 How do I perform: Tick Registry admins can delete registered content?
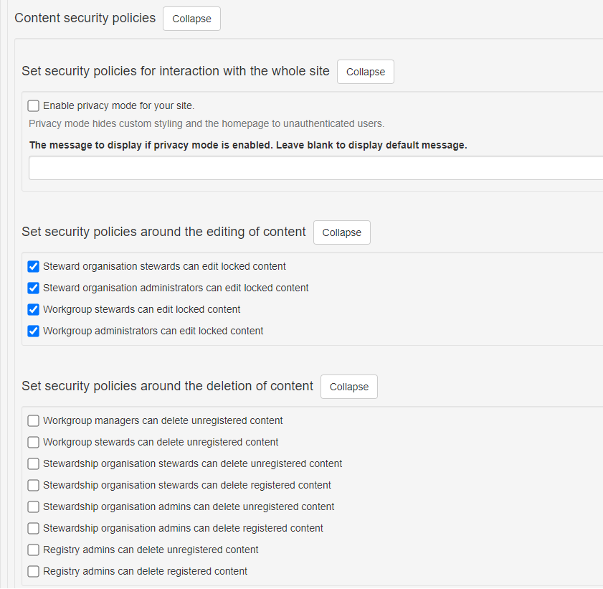[34, 572]
